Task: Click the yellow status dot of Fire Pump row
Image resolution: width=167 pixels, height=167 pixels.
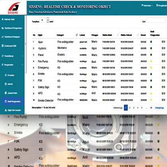Action: click(151, 61)
